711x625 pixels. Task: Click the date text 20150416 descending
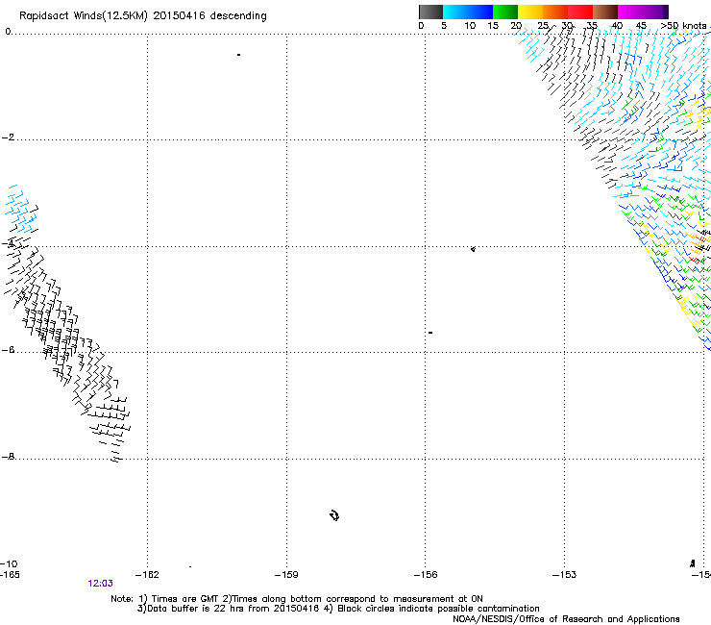tap(209, 16)
